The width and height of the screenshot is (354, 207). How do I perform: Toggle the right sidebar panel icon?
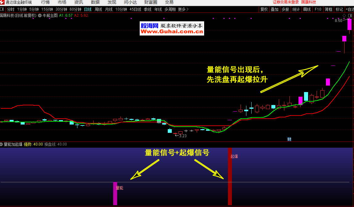click(350, 15)
